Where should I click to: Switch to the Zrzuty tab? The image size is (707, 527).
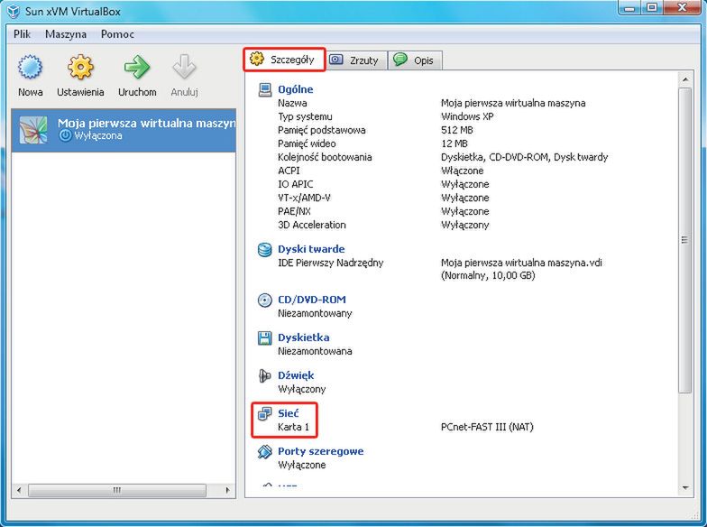pyautogui.click(x=356, y=60)
